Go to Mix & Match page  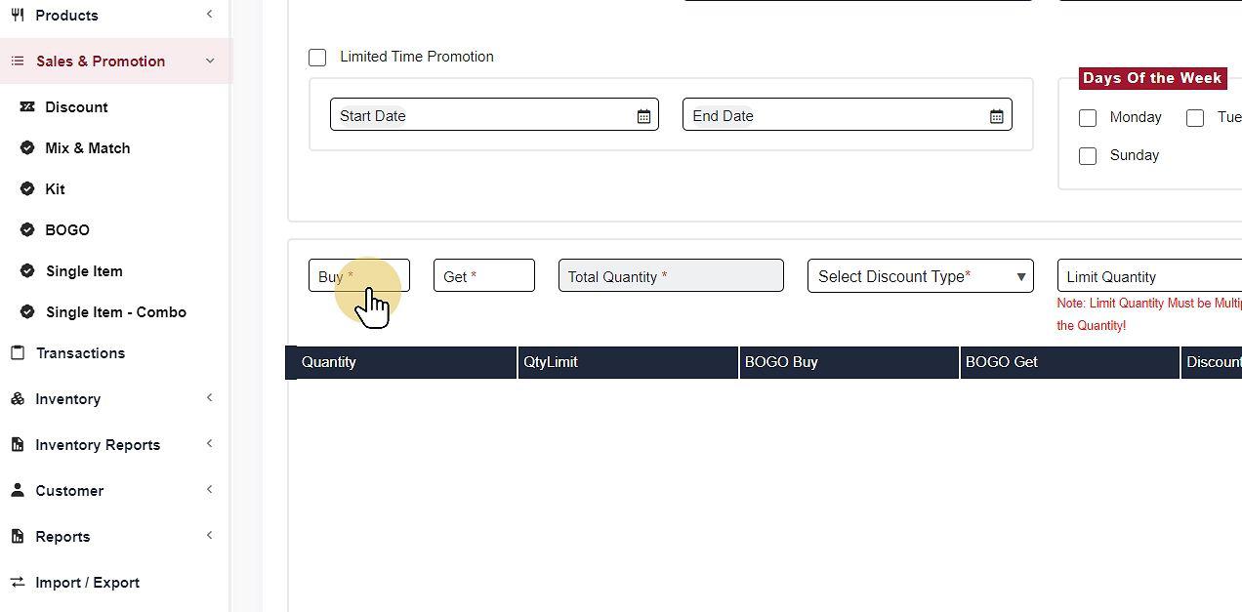pyautogui.click(x=87, y=148)
